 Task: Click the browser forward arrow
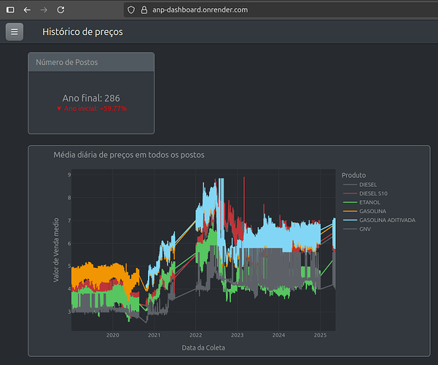[44, 10]
